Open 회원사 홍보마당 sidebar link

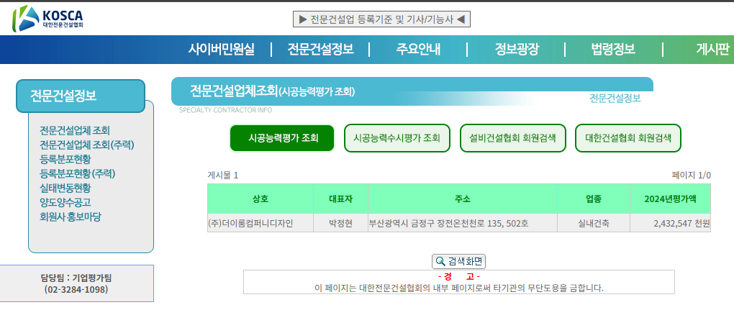pyautogui.click(x=71, y=217)
